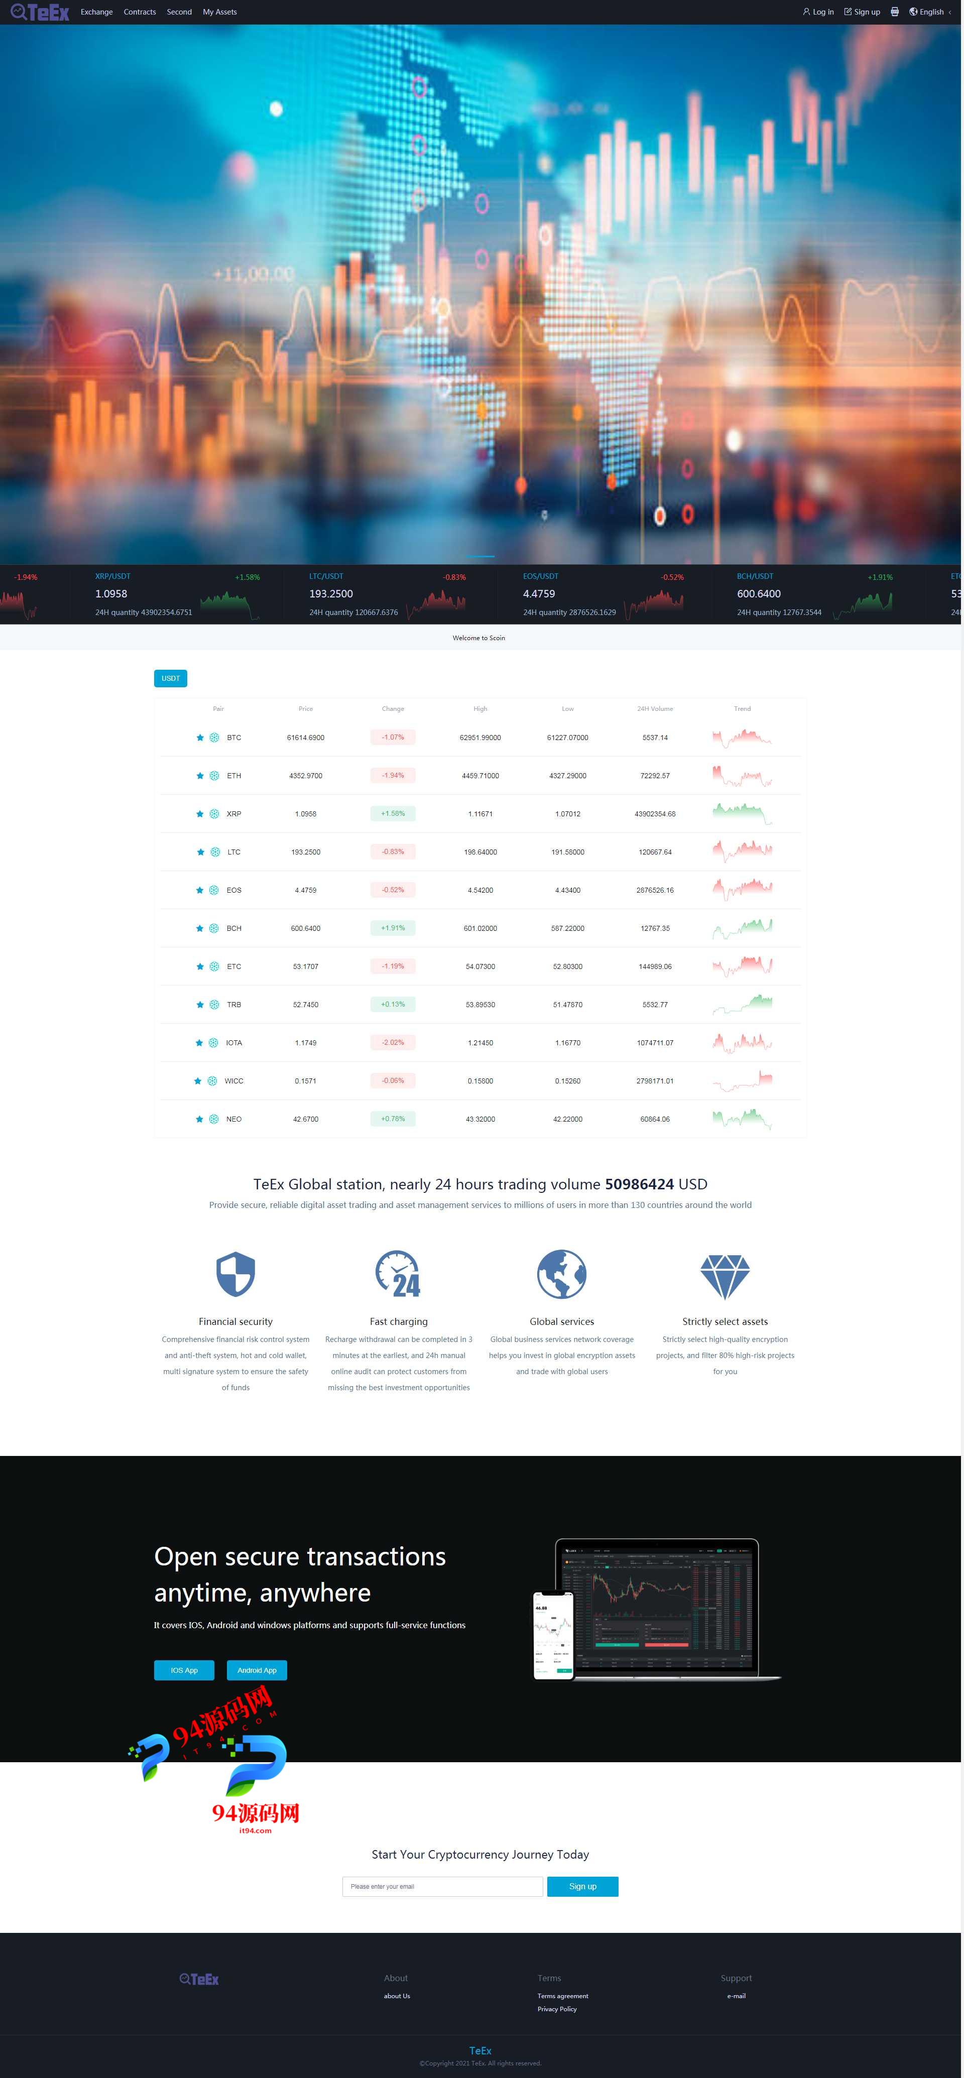
Task: Click the print/settings icon in top nav bar
Action: [x=896, y=12]
